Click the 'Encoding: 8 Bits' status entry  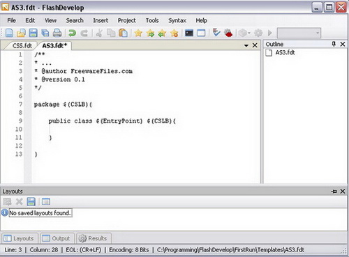(x=129, y=250)
